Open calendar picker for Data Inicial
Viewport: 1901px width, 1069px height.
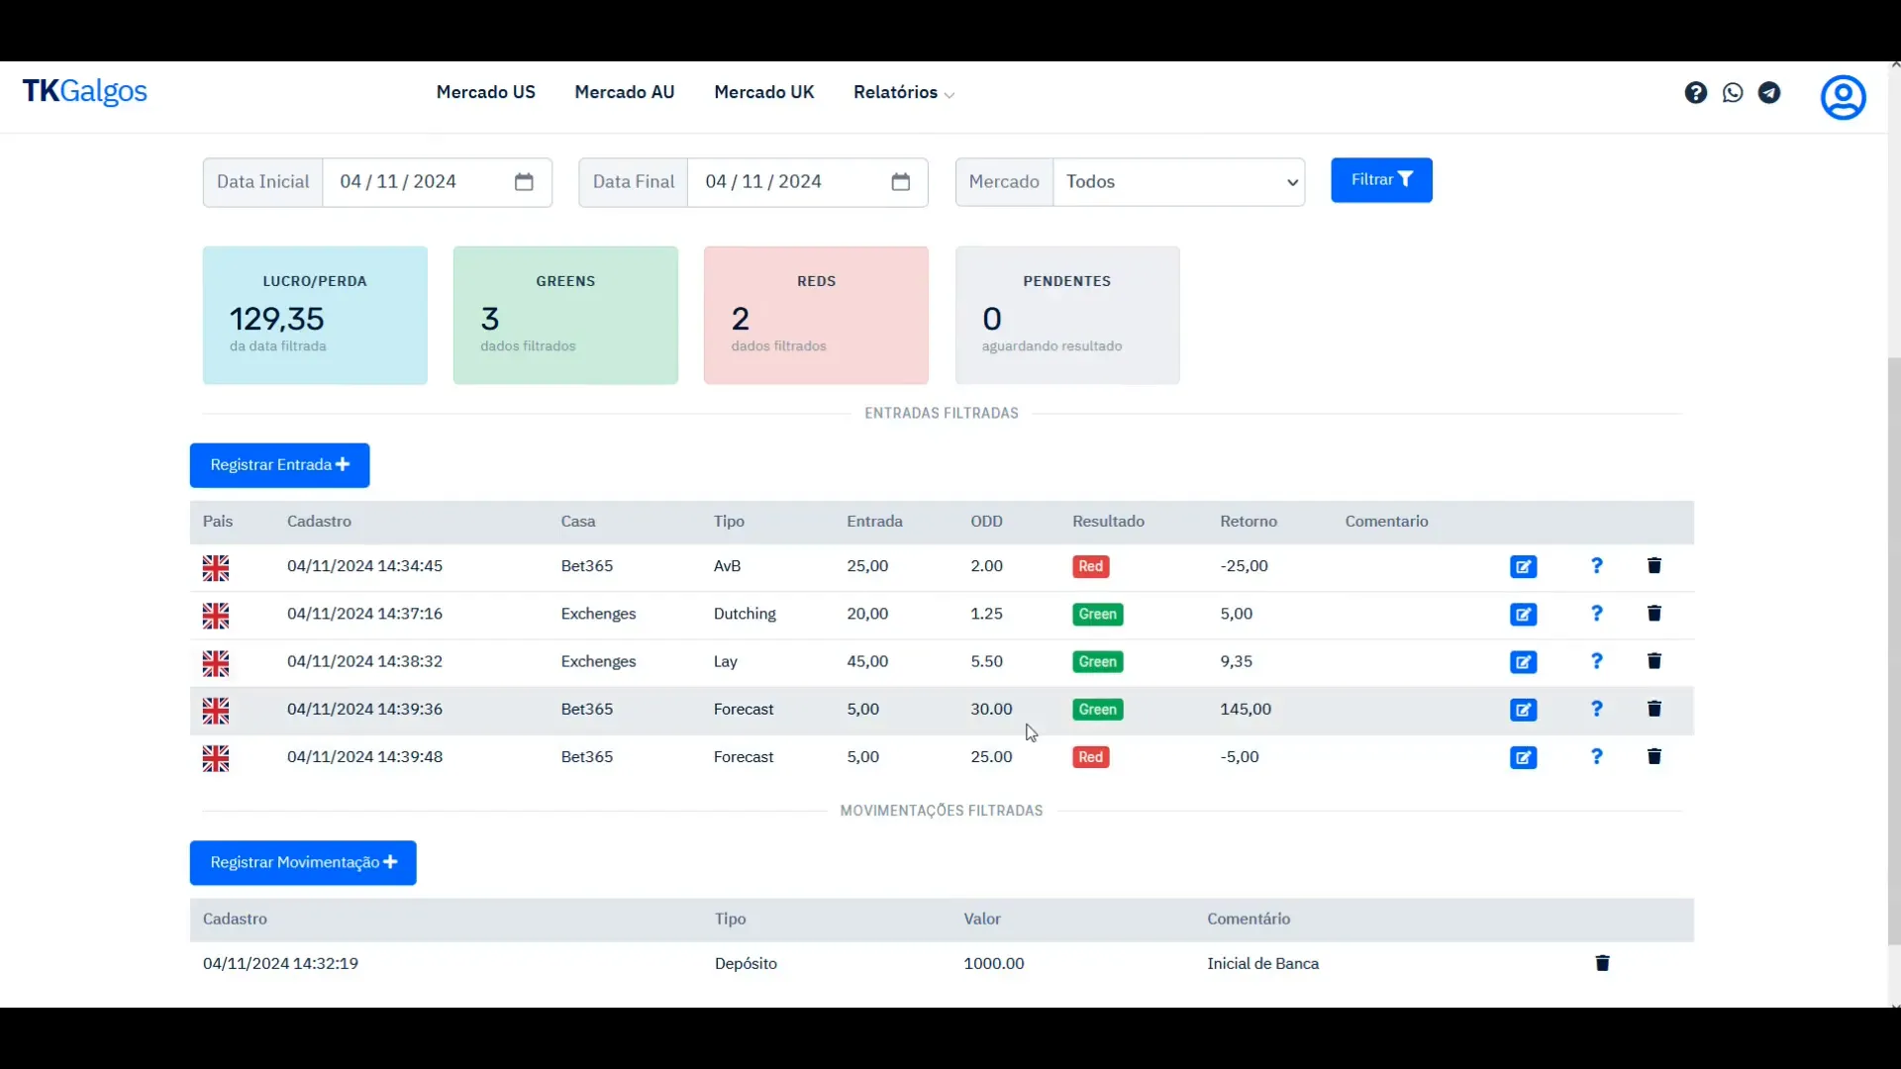coord(524,182)
